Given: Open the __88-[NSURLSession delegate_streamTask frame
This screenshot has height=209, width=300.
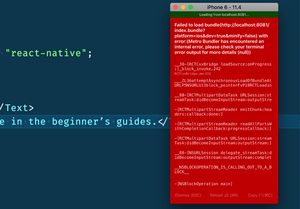Looking at the screenshot, I should click(x=223, y=155).
